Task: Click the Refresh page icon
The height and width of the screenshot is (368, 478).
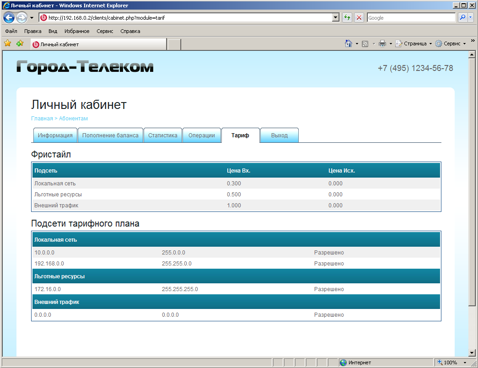Action: click(347, 18)
